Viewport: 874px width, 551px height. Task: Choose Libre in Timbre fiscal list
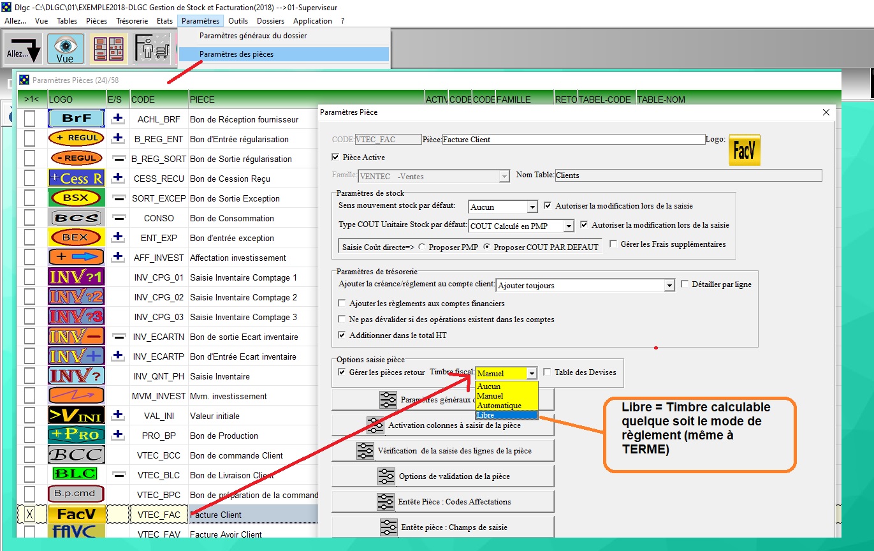(507, 415)
